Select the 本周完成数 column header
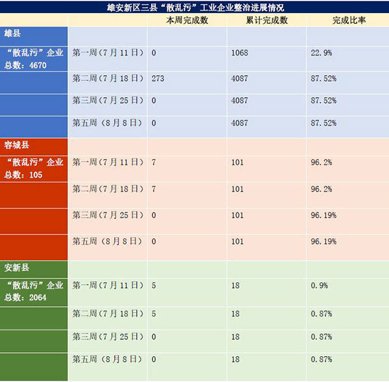 pyautogui.click(x=187, y=21)
